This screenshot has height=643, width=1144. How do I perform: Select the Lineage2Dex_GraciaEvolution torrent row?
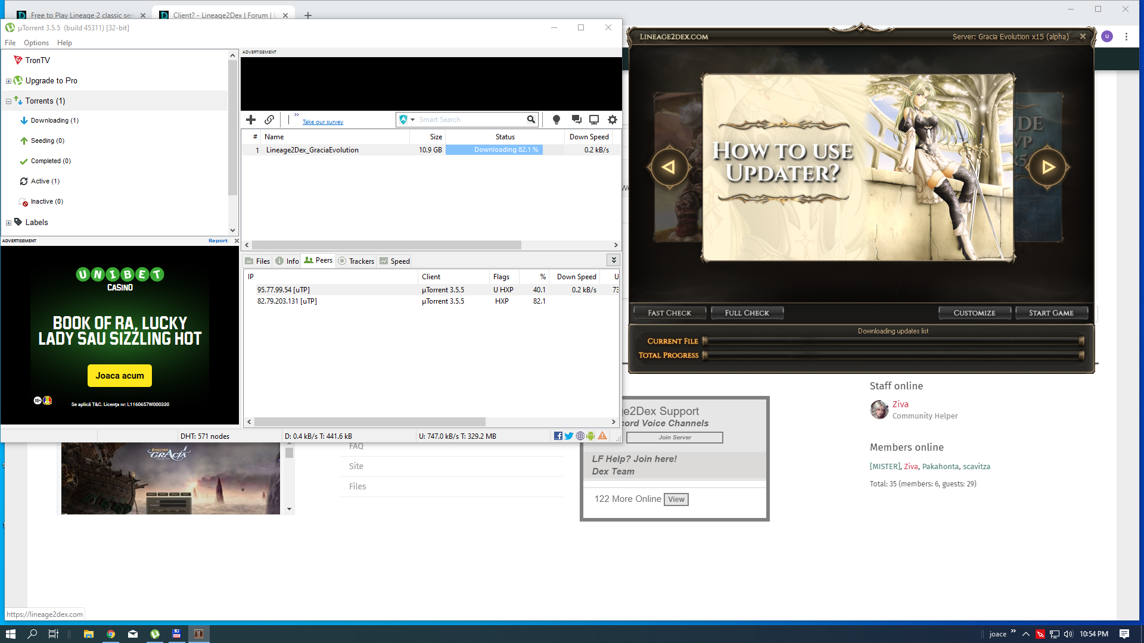312,150
